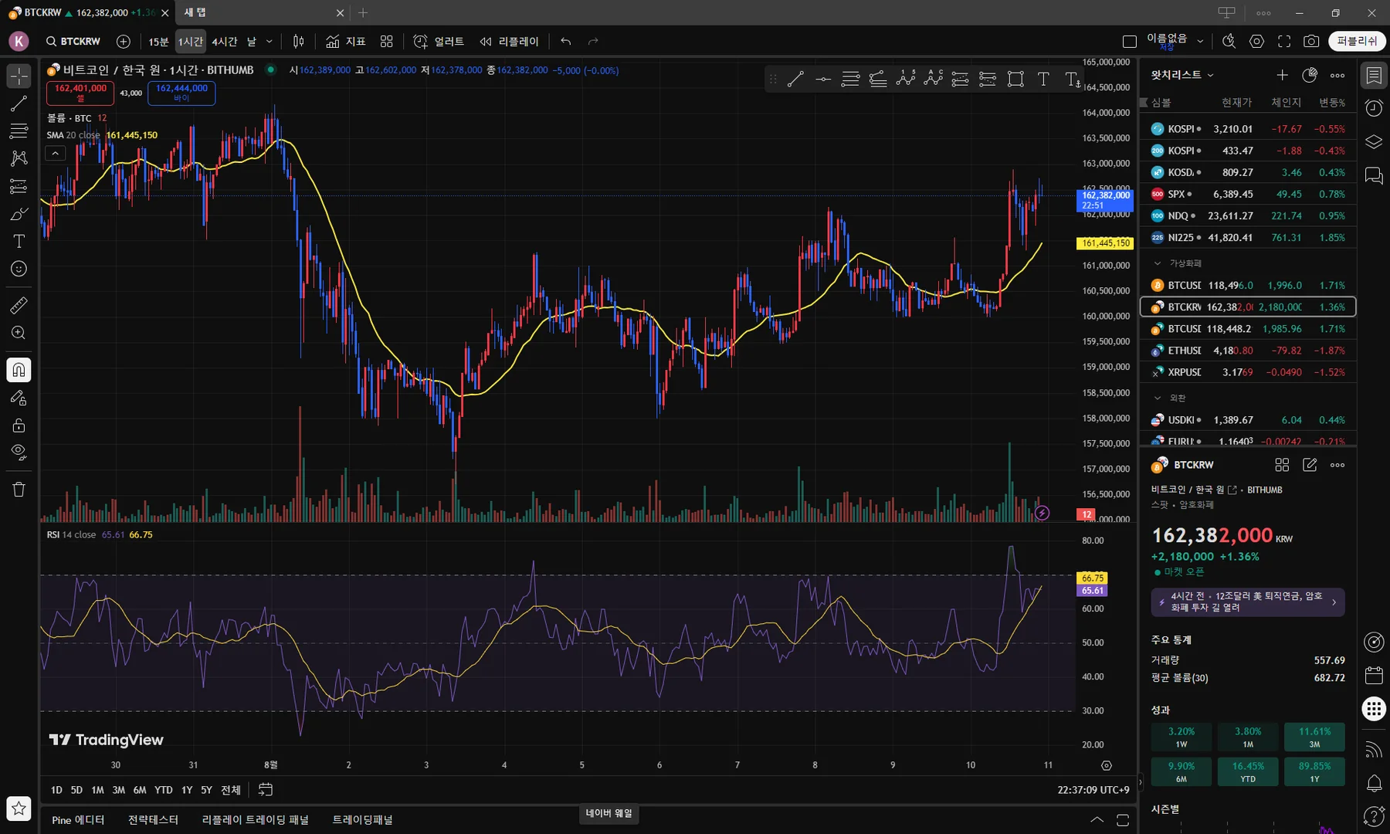Open the 리플레이 트레이딩 패널 tab
The image size is (1390, 834).
pyautogui.click(x=255, y=819)
